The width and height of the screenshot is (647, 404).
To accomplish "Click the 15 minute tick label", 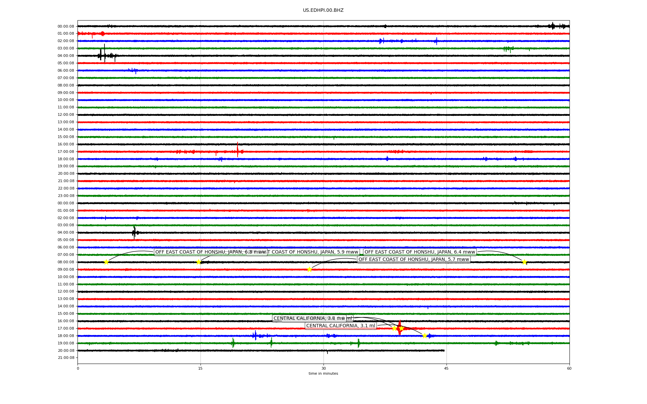I will [x=201, y=368].
